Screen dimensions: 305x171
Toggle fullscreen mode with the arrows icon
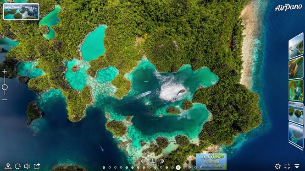(287, 166)
